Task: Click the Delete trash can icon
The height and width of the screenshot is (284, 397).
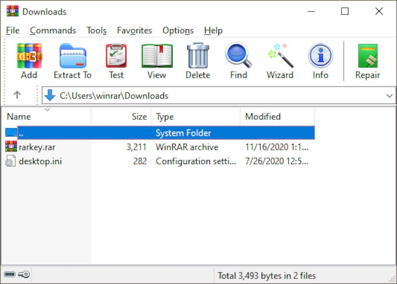Action: point(198,56)
